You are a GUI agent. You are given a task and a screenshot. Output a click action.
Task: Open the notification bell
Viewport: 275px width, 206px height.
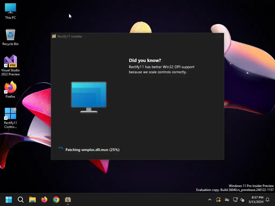[267, 200]
